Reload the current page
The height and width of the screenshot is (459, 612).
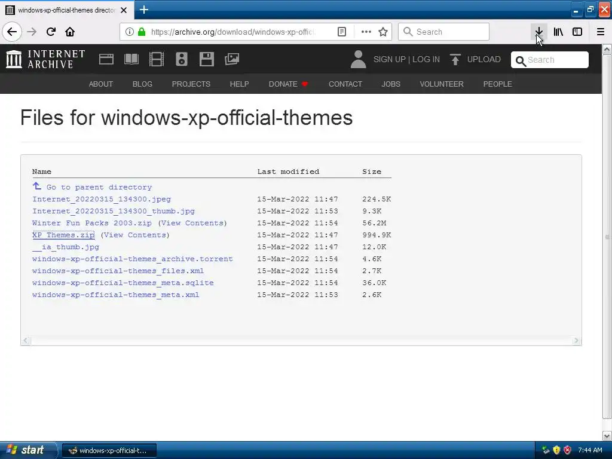coord(51,32)
